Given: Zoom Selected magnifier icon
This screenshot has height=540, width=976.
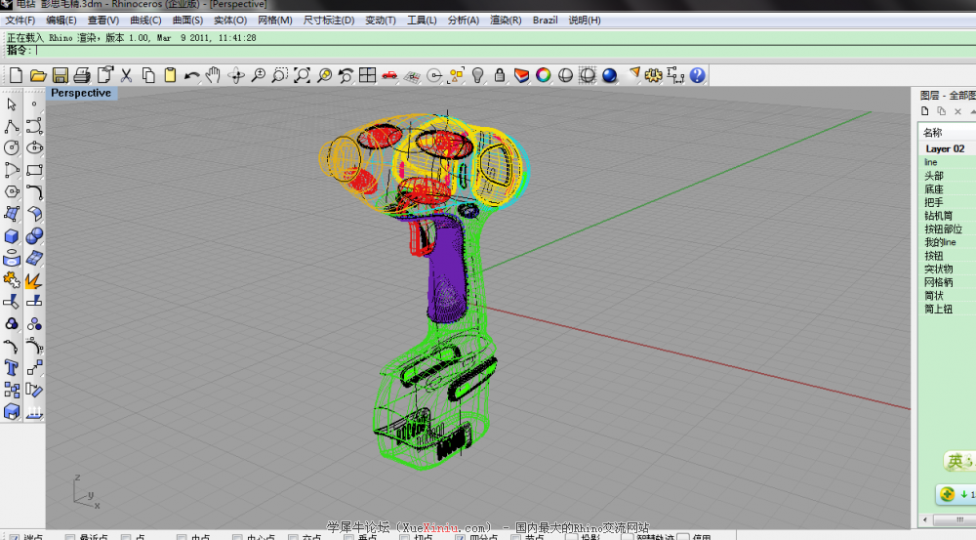Looking at the screenshot, I should pyautogui.click(x=324, y=75).
